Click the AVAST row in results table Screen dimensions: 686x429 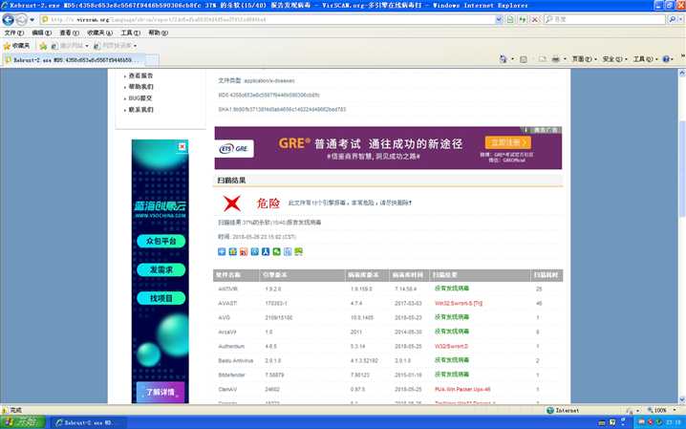click(x=388, y=303)
